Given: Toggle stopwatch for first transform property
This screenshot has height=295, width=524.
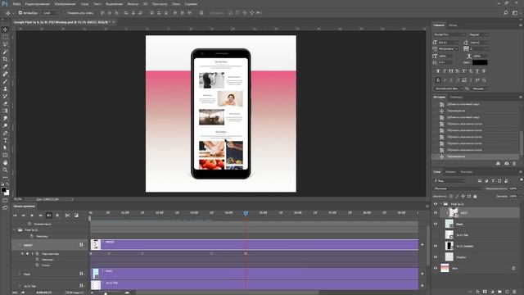Looking at the screenshot, I should click(x=37, y=254).
